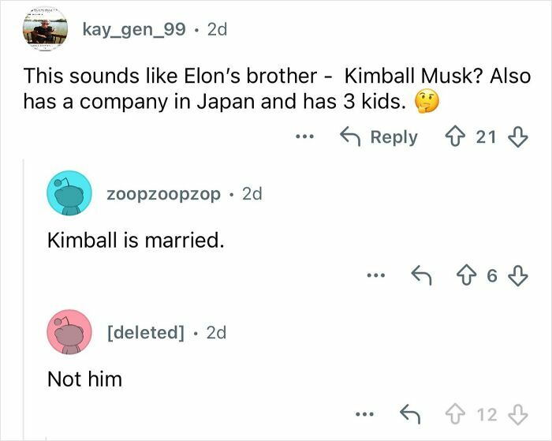Click the [deleted] username label
This screenshot has height=441, width=552.
point(146,332)
